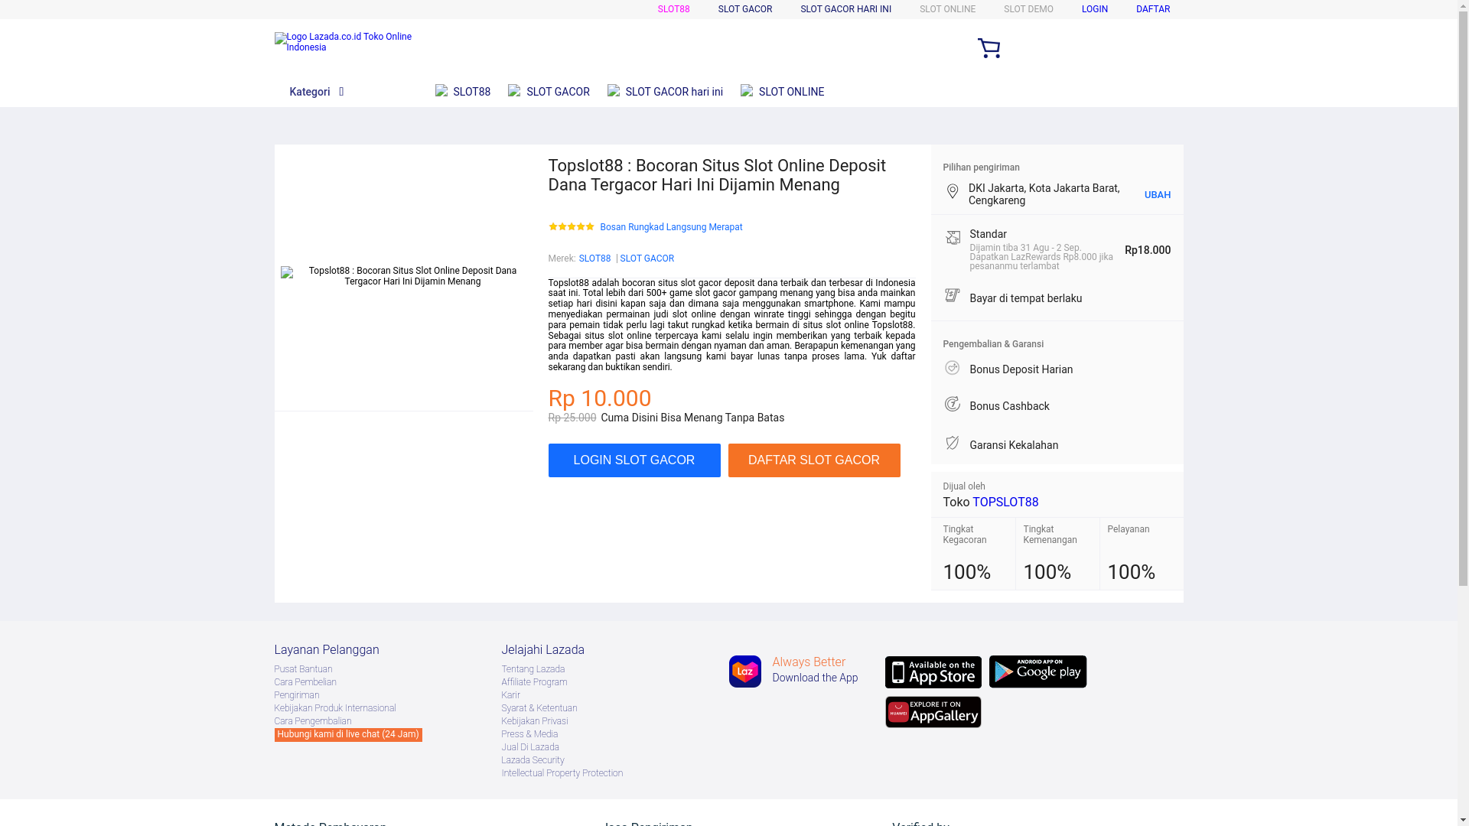This screenshot has width=1469, height=826.
Task: Click DAFTAR in the top bar
Action: (x=1152, y=9)
